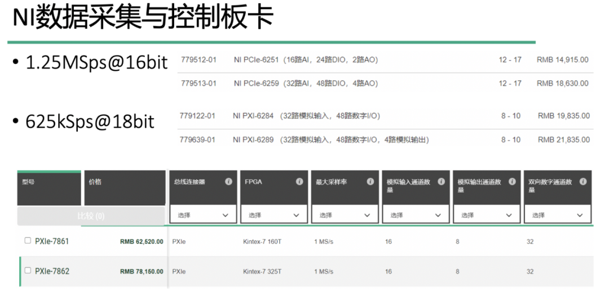Screen dimensions: 609x292
Task: Tick the PXIe-7861 compare checkbox
Action: click(x=28, y=240)
